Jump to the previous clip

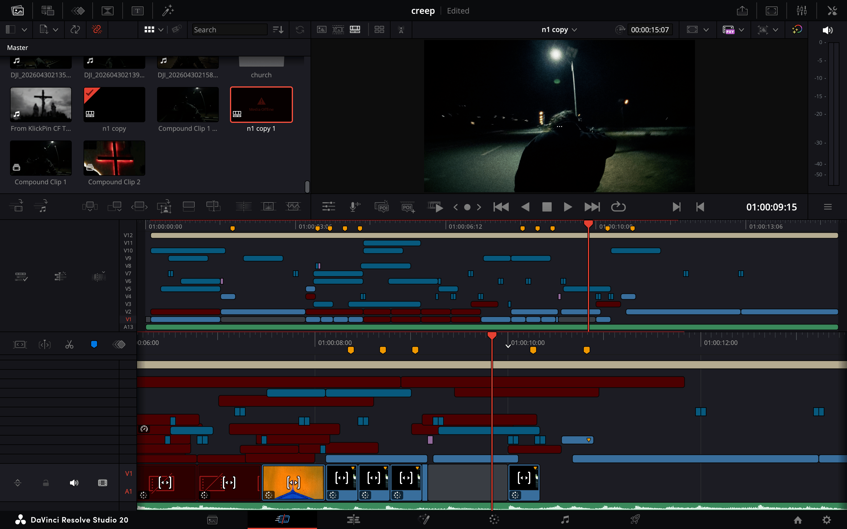(x=501, y=207)
